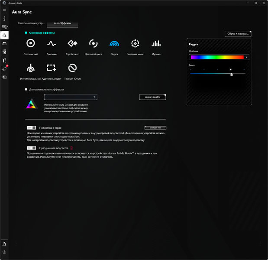Image resolution: width=268 pixels, height=260 pixels.
Task: Click Aura Creator description text
Action: click(66, 108)
